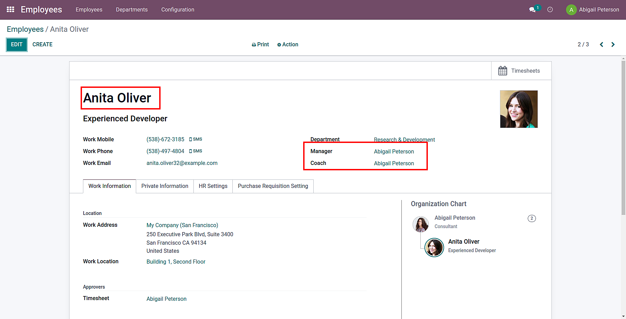Open Anita Oliver's profile photo
The width and height of the screenshot is (626, 319).
pyautogui.click(x=519, y=109)
